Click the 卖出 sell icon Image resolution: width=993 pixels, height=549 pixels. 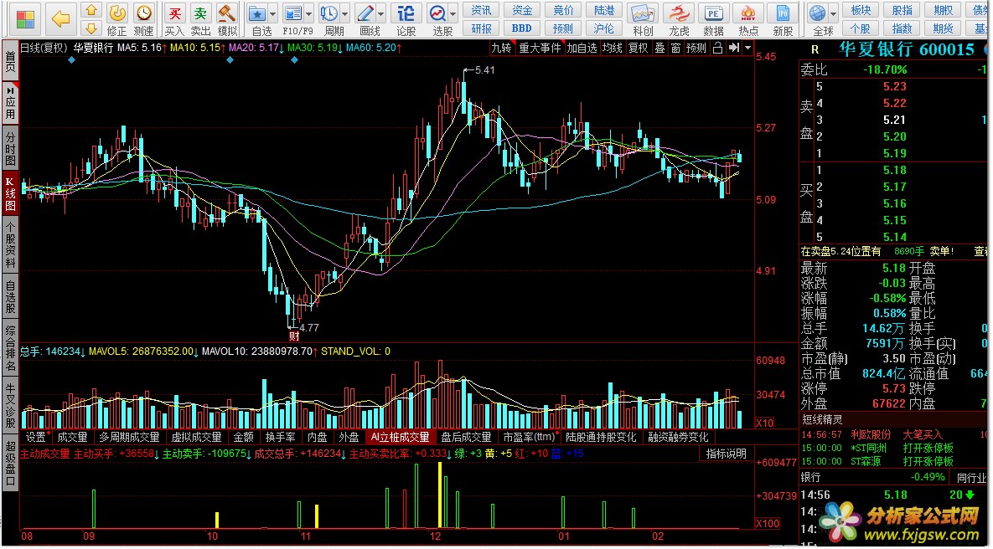(x=201, y=13)
